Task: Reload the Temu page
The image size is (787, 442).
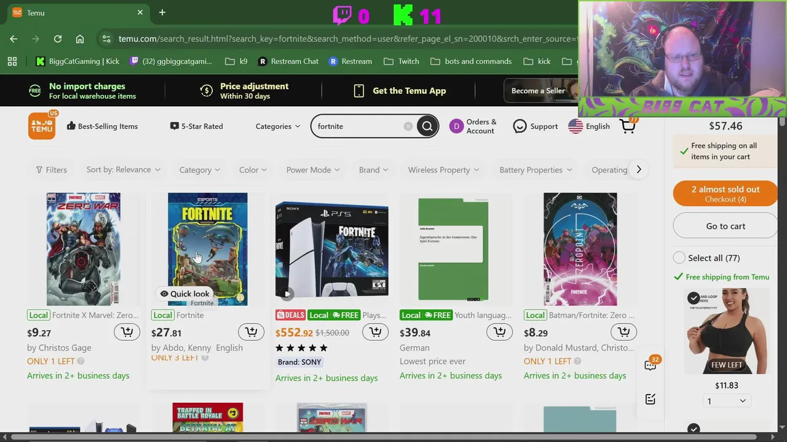Action: click(x=57, y=39)
